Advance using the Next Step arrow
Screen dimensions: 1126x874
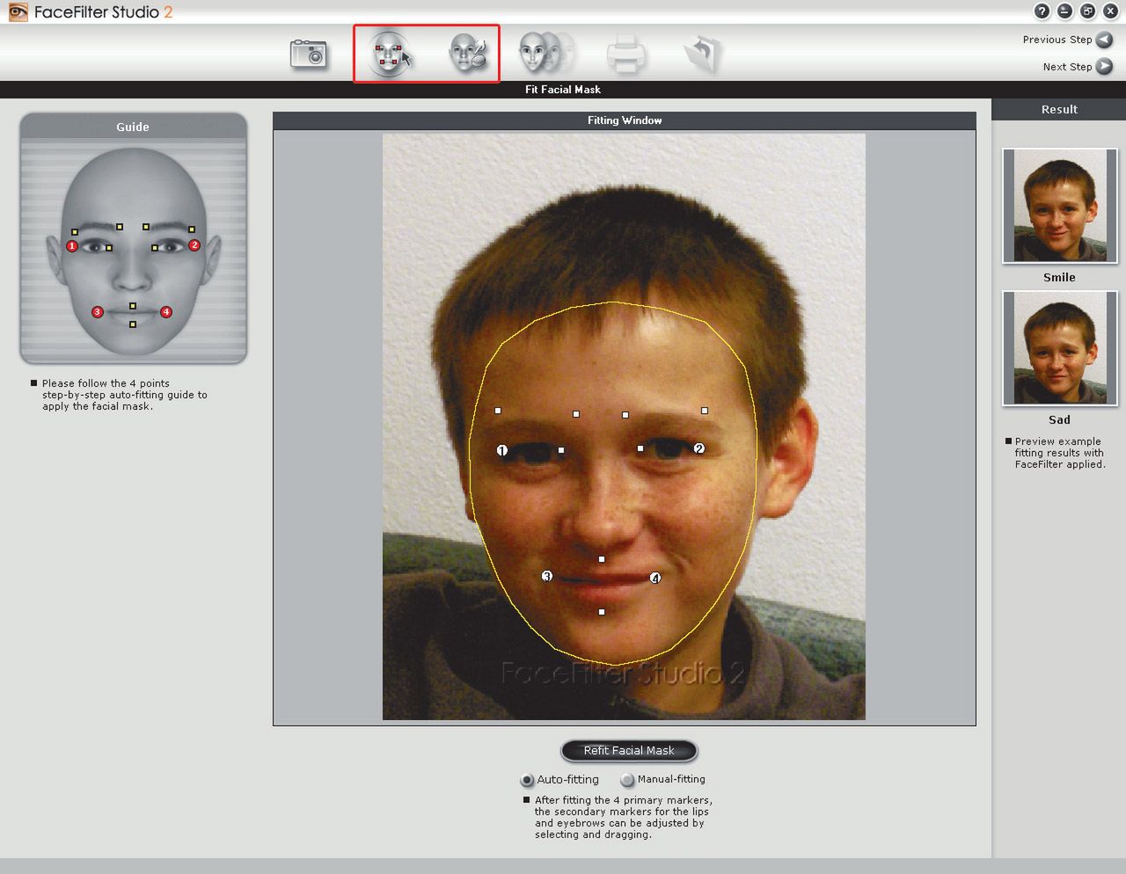pyautogui.click(x=1104, y=66)
